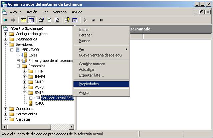Screen dimensions: 213x138
Task: Toggle the console tree show/hide button
Action: [31, 20]
